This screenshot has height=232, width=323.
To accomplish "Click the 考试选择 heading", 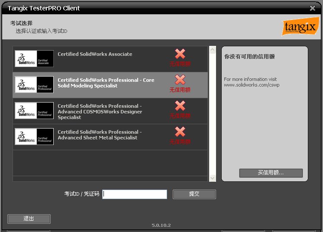I will pos(21,23).
